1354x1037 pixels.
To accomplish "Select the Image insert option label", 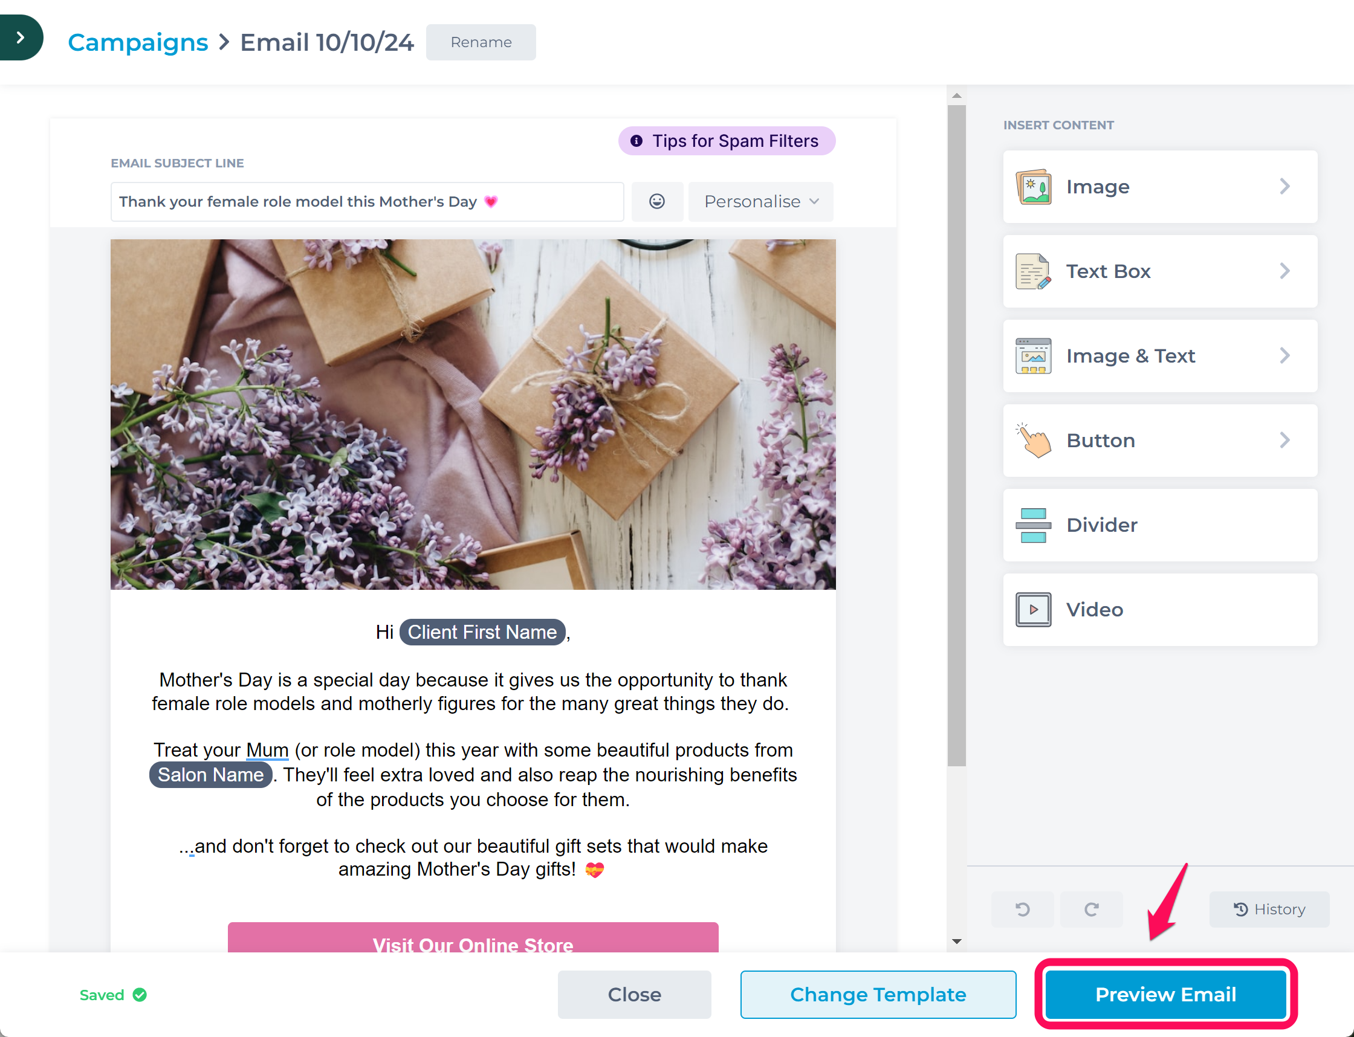I will point(1098,186).
